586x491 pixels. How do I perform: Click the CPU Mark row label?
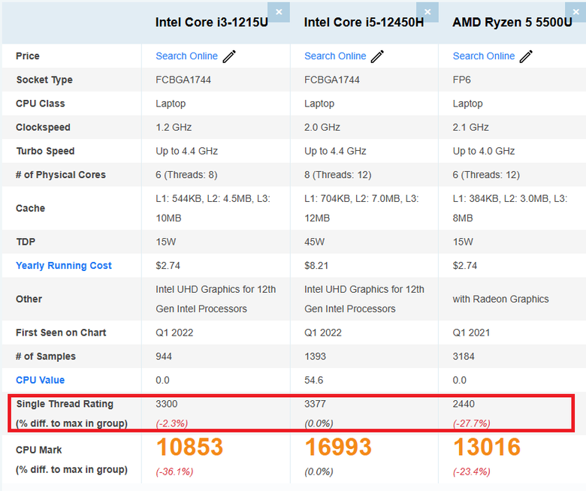pyautogui.click(x=39, y=450)
